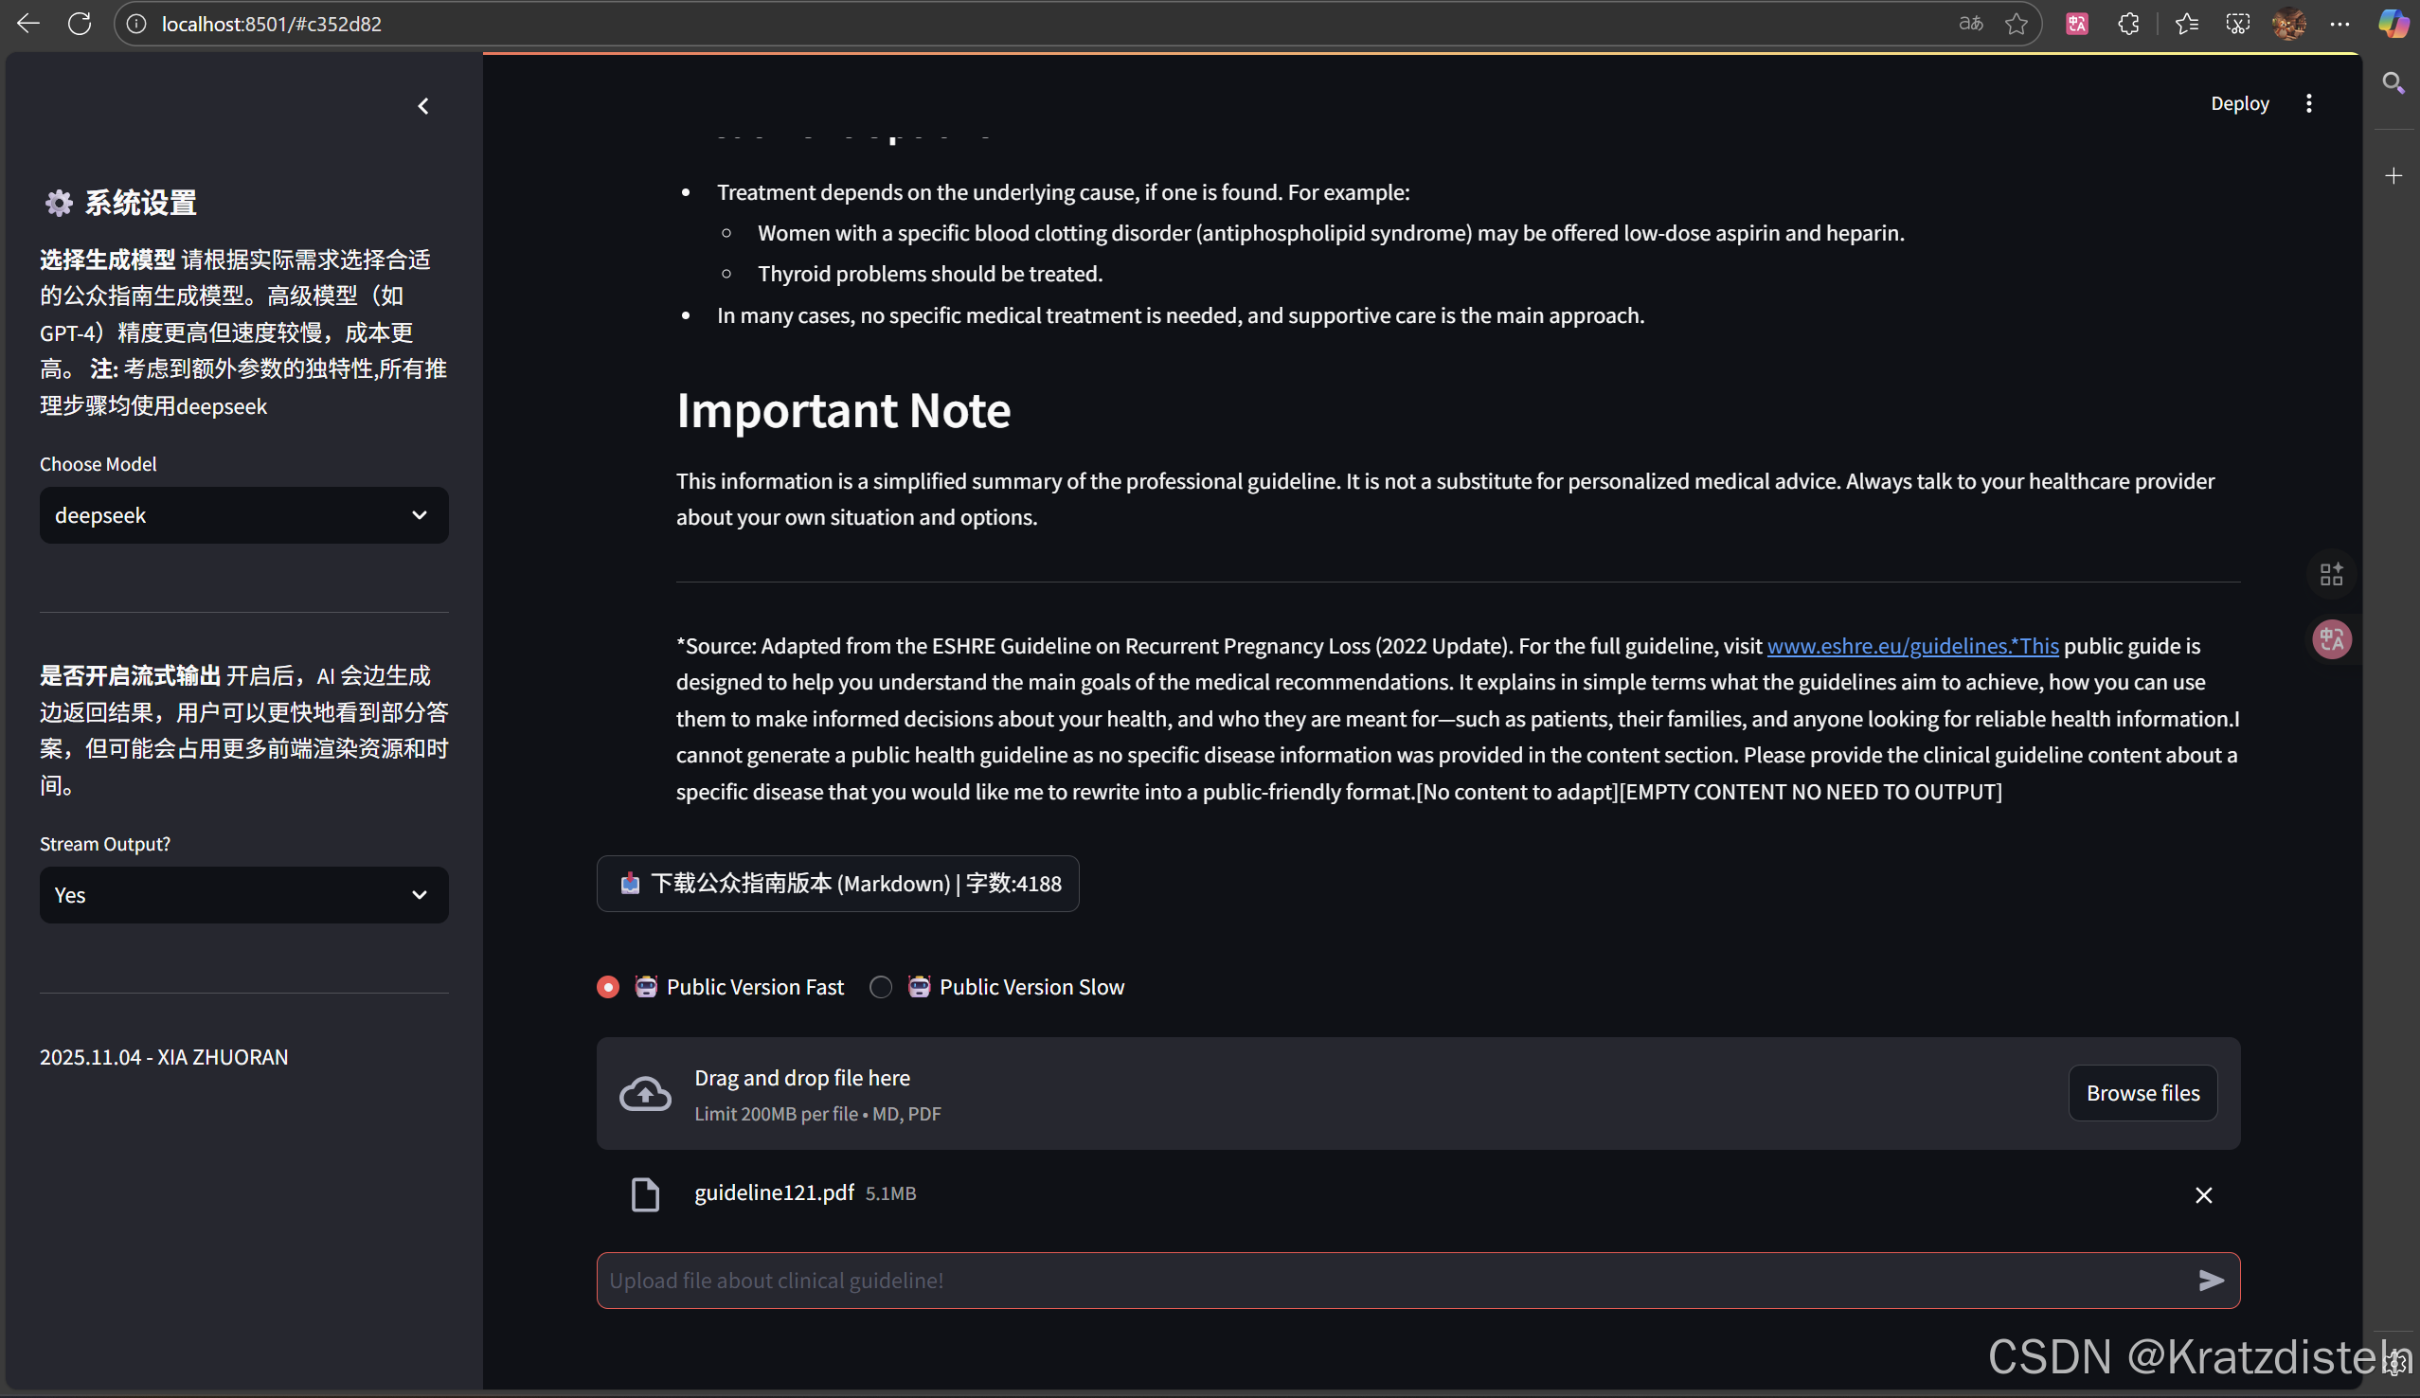The height and width of the screenshot is (1398, 2420).
Task: Focus the clinical guideline chat input field
Action: click(1392, 1280)
